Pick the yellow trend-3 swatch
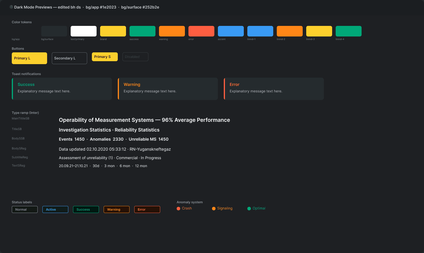Viewport: 424px width, 253px height. 319,31
